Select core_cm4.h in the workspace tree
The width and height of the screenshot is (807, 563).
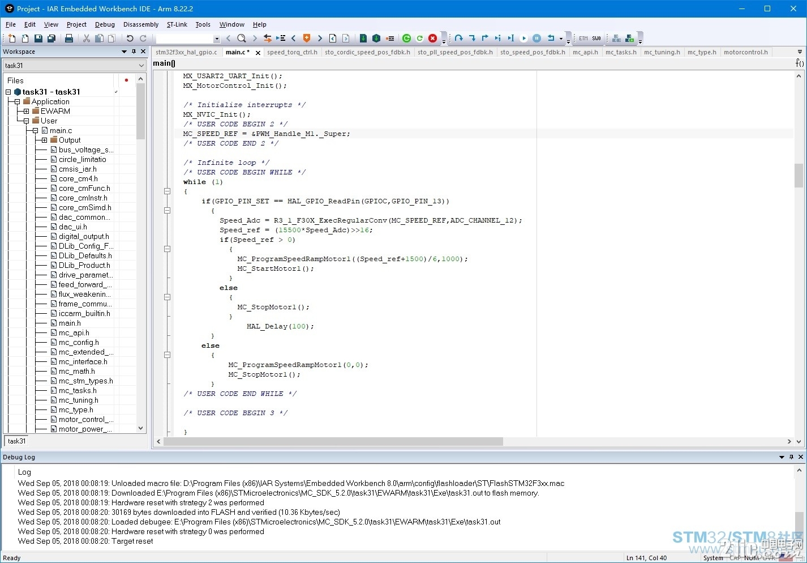[78, 178]
